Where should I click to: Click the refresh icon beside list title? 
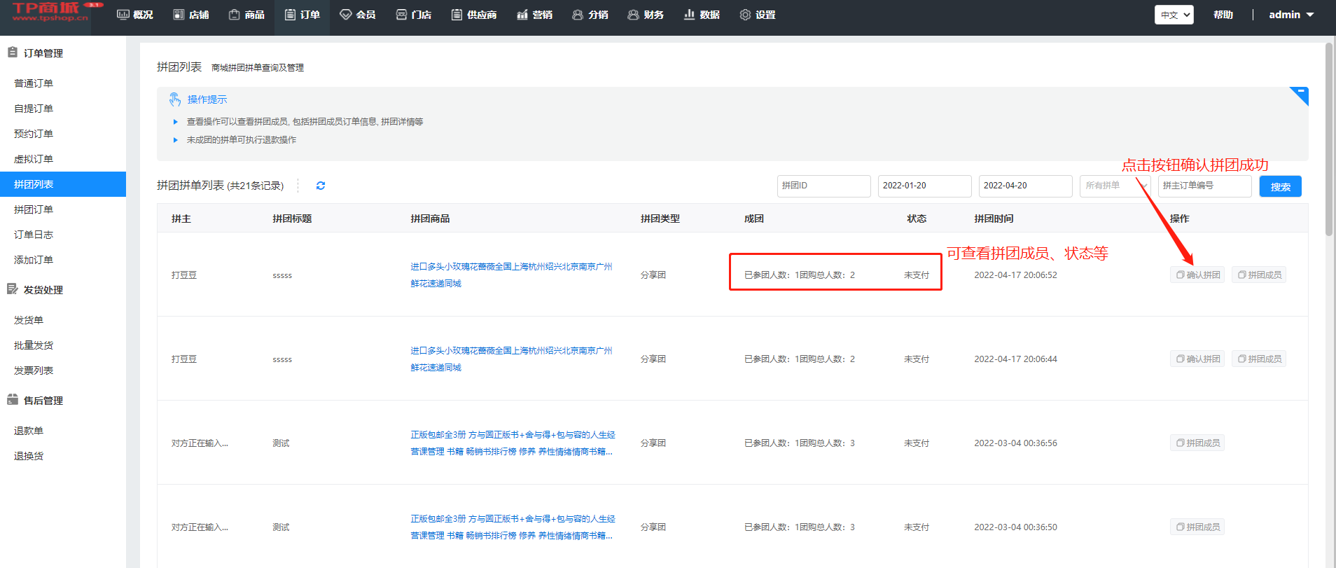[321, 186]
